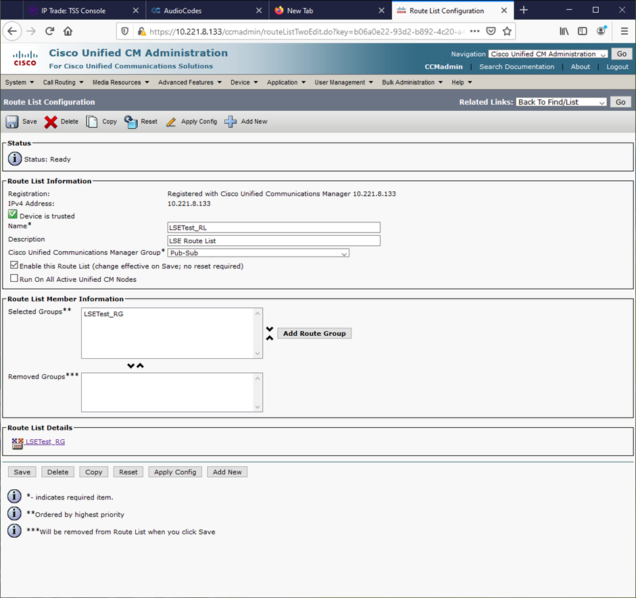This screenshot has height=598, width=636.
Task: Enable Run On All Active Unified CM Nodes
Action: 14,278
